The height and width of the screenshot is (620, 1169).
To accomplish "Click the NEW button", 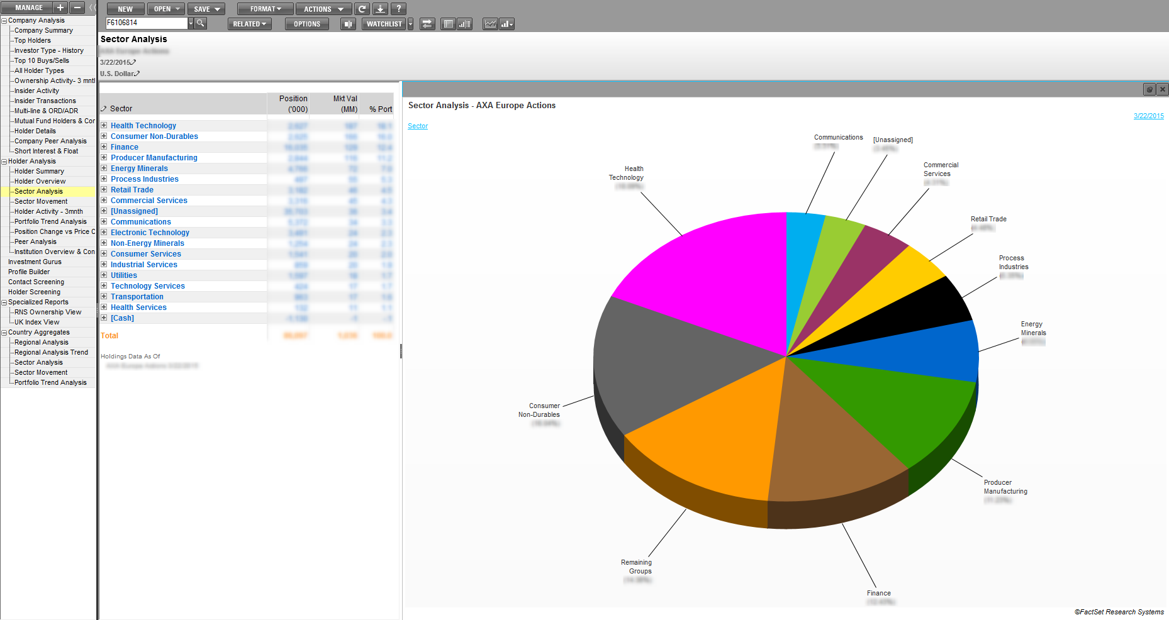I will pyautogui.click(x=125, y=9).
